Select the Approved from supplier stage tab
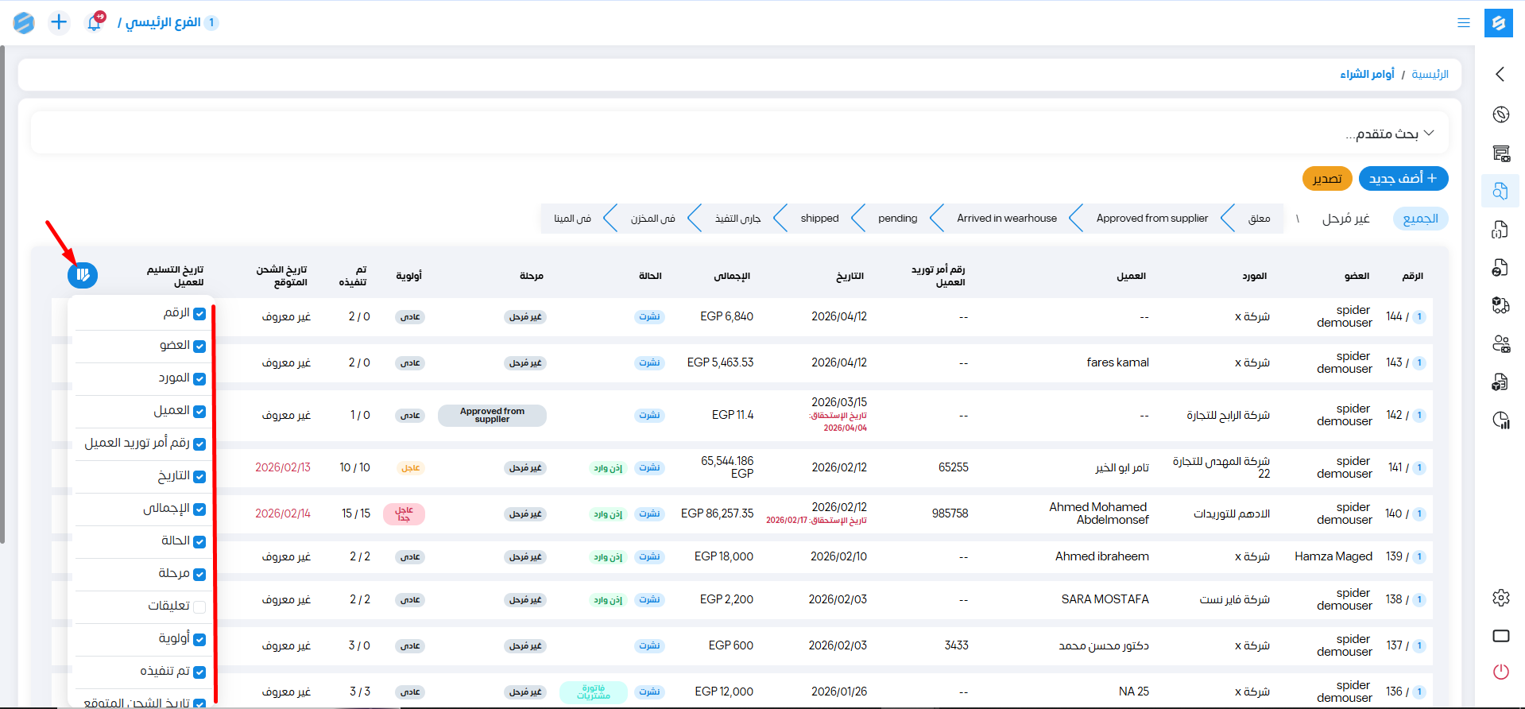This screenshot has width=1525, height=709. 1151,219
